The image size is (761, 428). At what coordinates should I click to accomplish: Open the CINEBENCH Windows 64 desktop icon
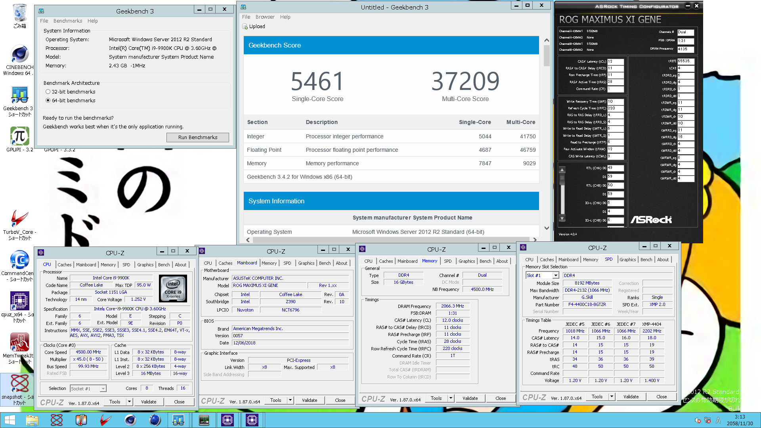tap(19, 59)
